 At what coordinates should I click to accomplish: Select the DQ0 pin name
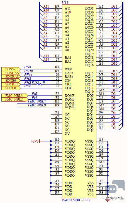(x=90, y=130)
